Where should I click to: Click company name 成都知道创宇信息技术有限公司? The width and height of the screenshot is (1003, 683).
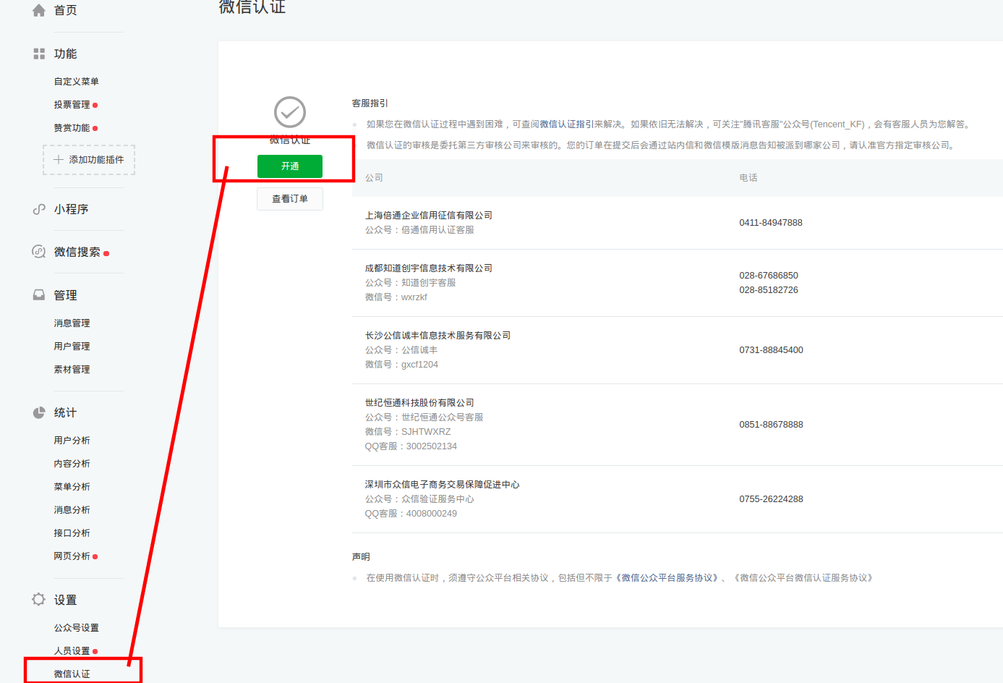429,268
